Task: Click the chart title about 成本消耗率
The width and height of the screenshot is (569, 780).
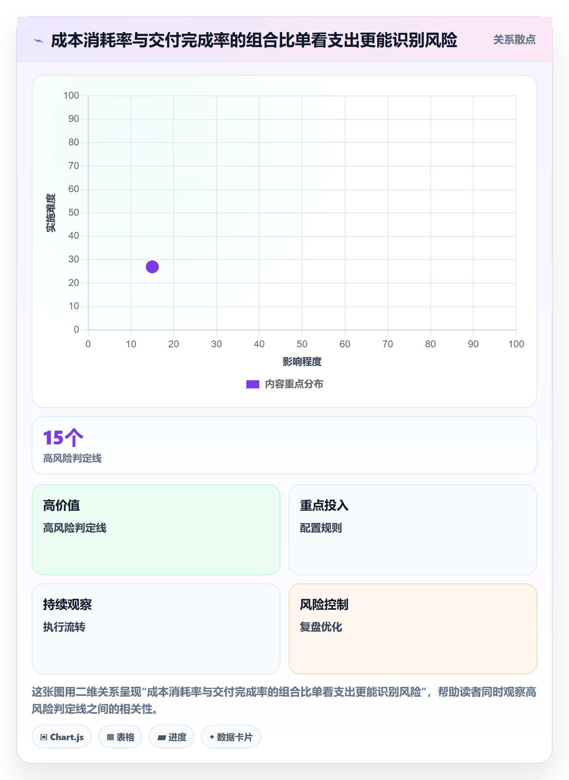Action: pyautogui.click(x=254, y=40)
